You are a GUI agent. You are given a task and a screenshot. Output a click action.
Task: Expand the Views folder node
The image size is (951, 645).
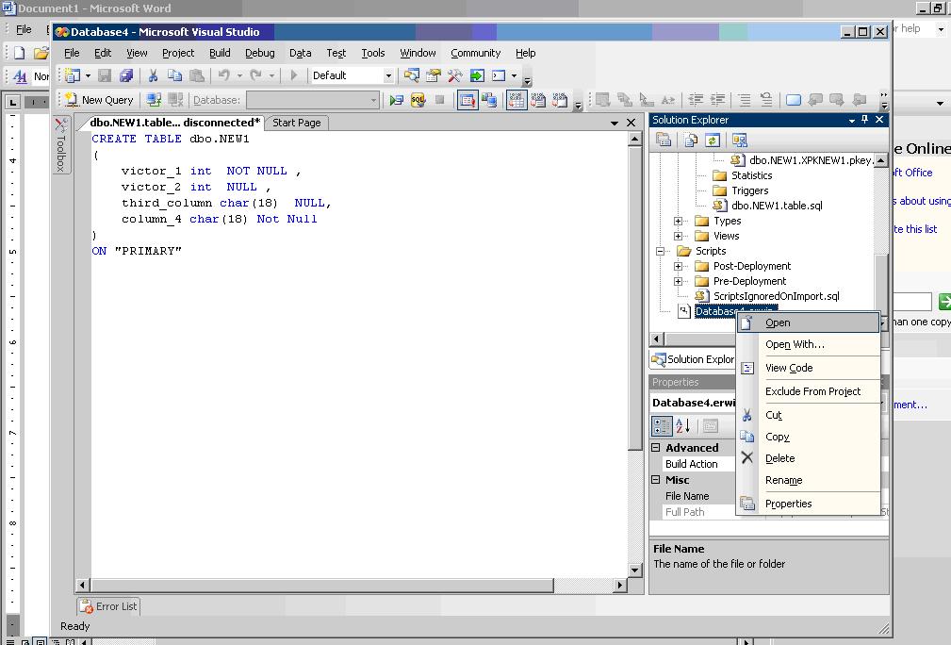(x=678, y=236)
